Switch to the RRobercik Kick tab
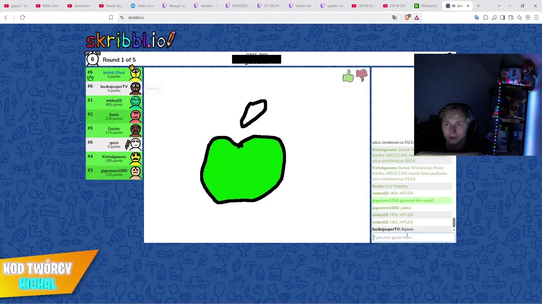The height and width of the screenshot is (304, 542). (x=427, y=6)
